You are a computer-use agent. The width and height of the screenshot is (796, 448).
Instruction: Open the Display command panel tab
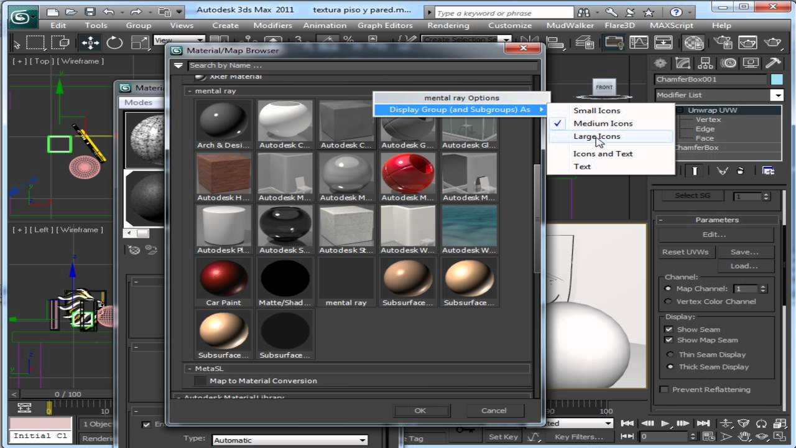click(751, 63)
